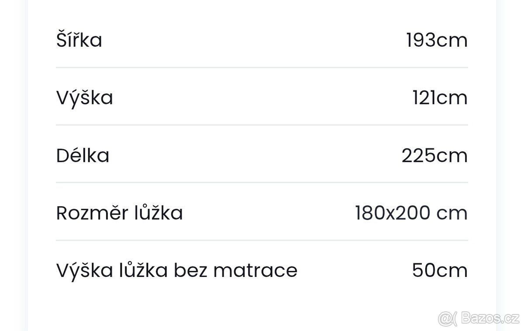524x331 pixels.
Task: Select the Výška label beside 121cm
Action: point(85,98)
